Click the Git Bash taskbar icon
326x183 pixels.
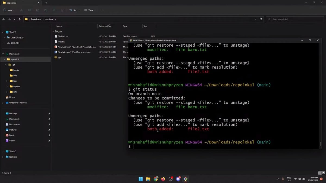(x=186, y=179)
